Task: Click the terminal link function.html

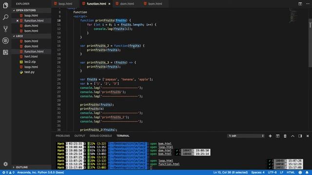Action: coord(169,164)
